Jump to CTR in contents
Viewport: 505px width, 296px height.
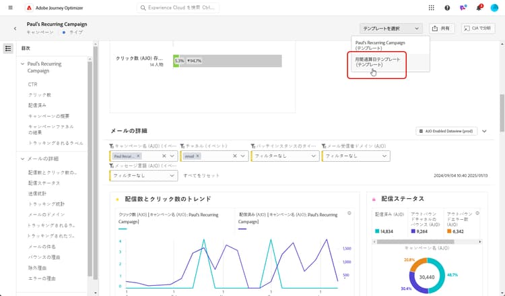(32, 84)
